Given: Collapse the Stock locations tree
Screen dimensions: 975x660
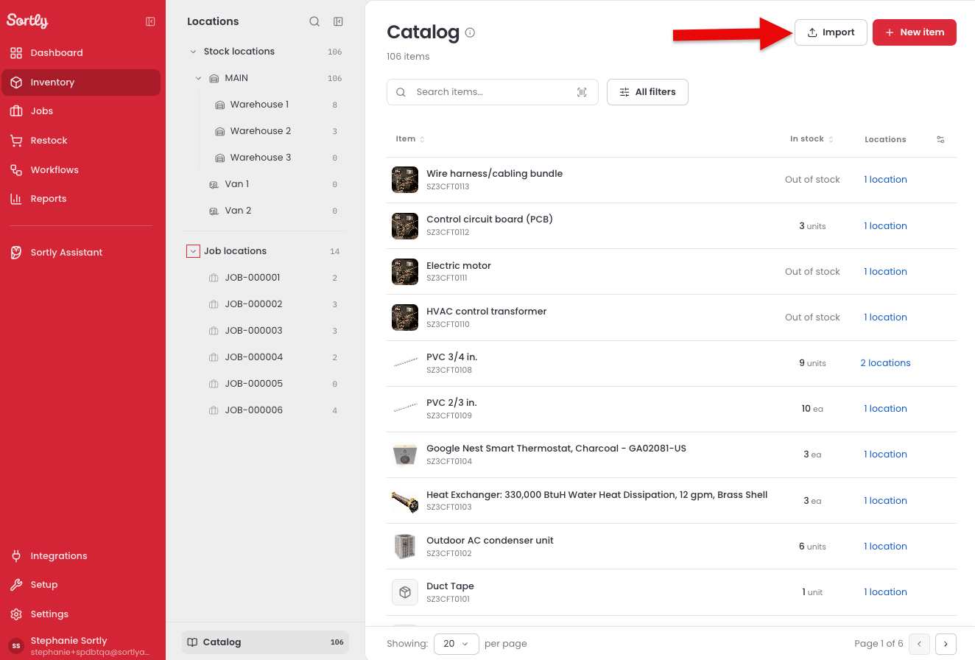Looking at the screenshot, I should tap(194, 52).
